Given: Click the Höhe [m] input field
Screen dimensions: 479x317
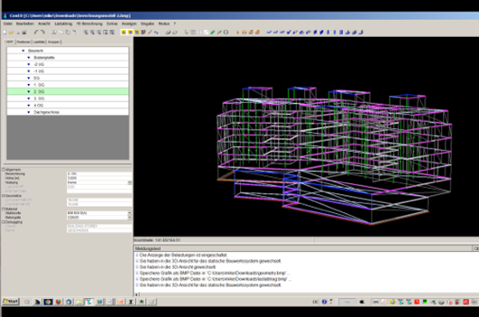Looking at the screenshot, I should pyautogui.click(x=99, y=178).
